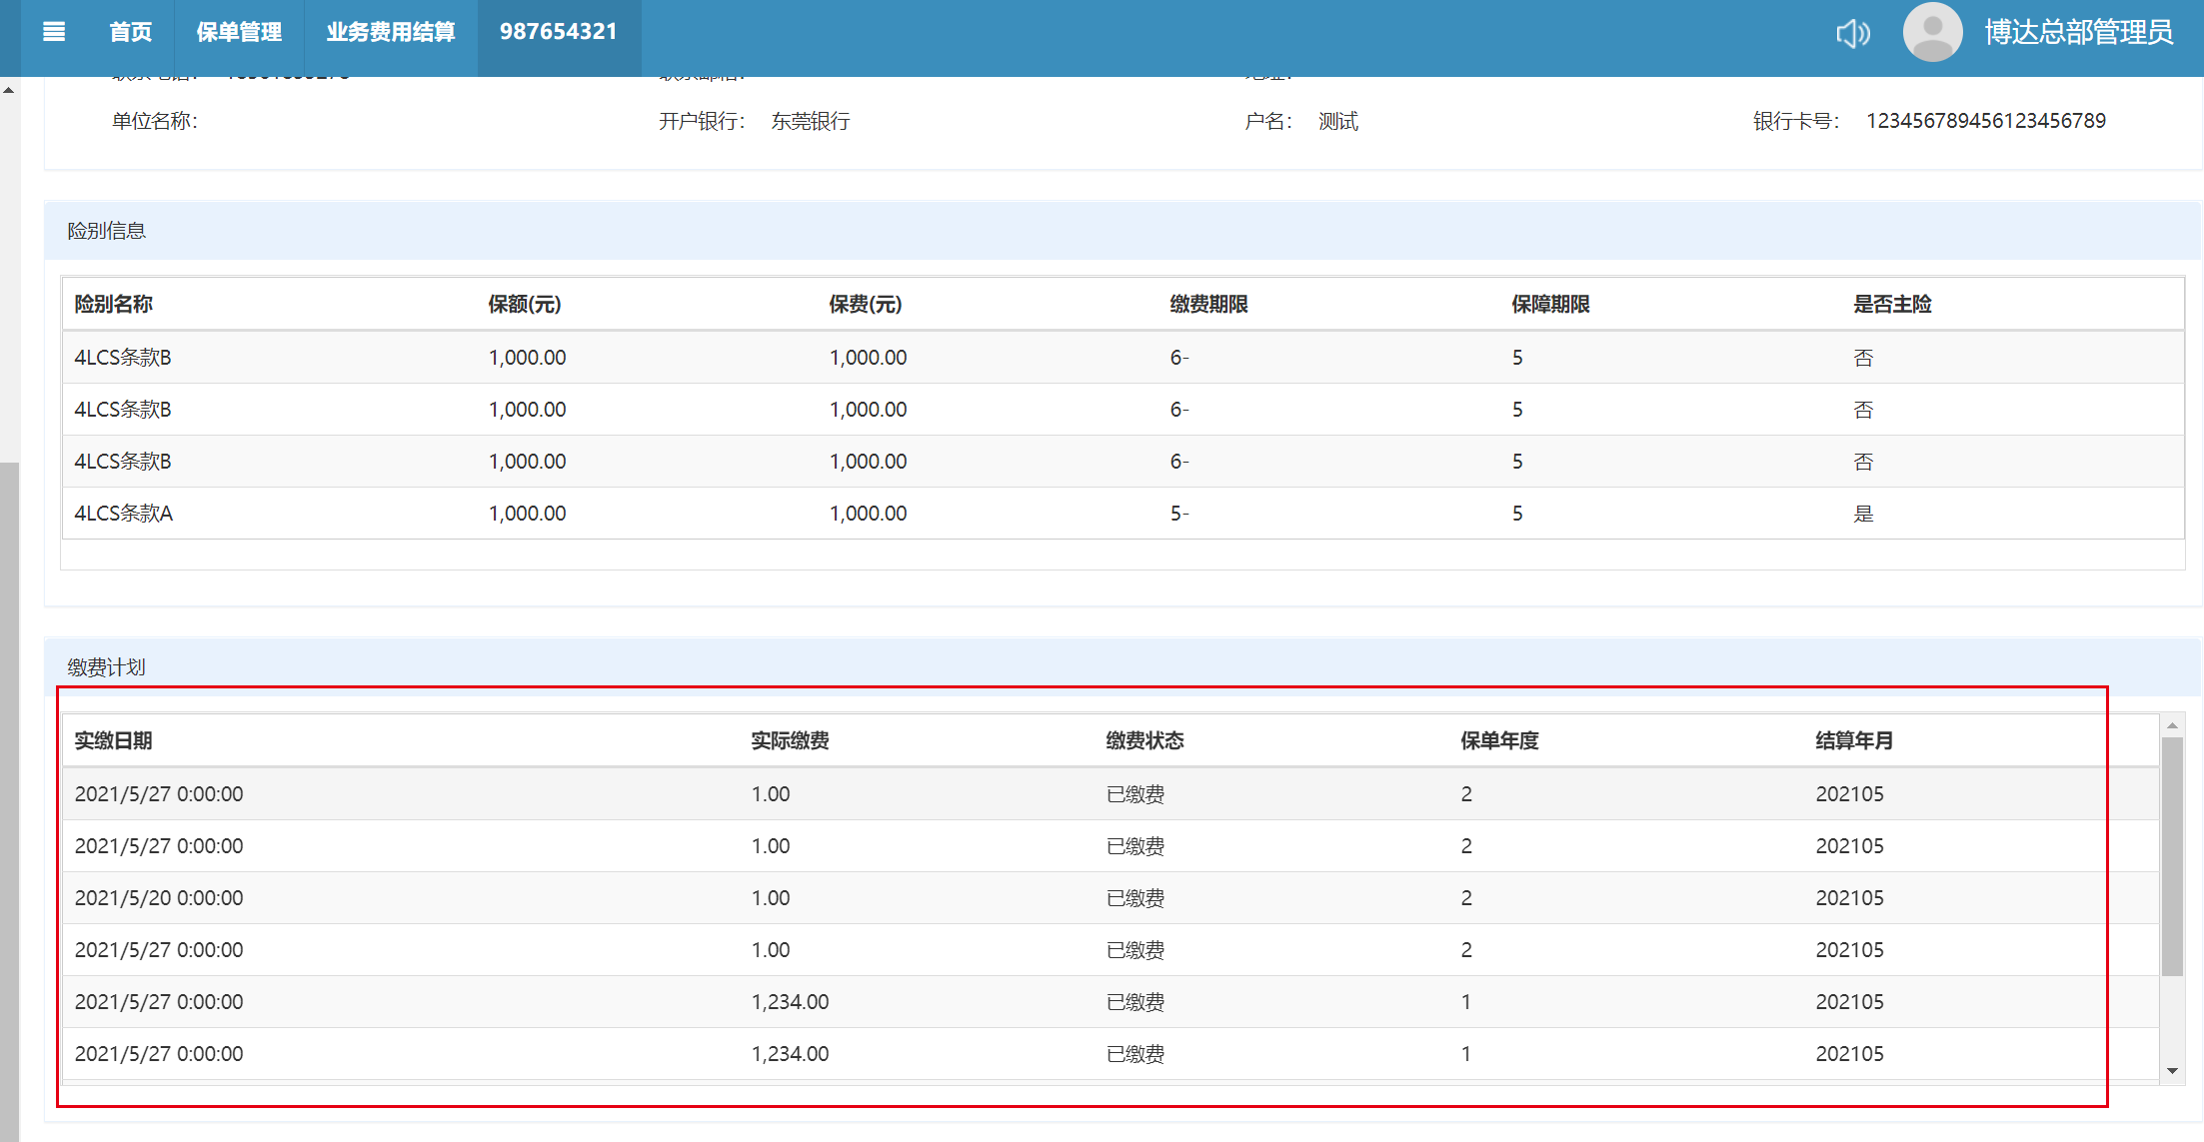The height and width of the screenshot is (1142, 2204).
Task: Select the 987654321 tab
Action: 558,32
